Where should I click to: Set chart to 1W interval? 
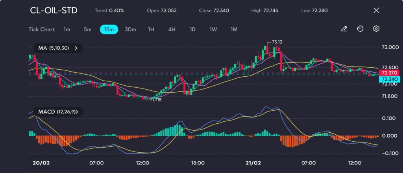213,29
